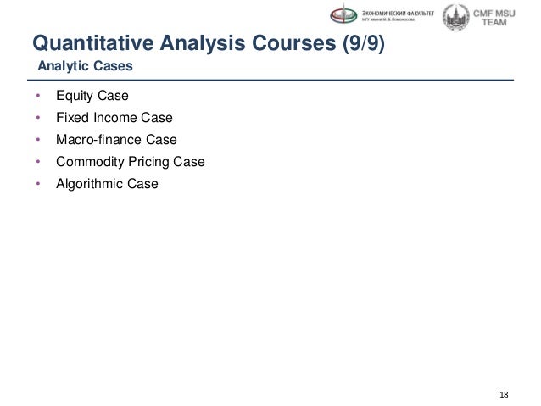Click the Fixed Income Case bullet item
Viewport: 541px width, 406px height.
(x=114, y=118)
